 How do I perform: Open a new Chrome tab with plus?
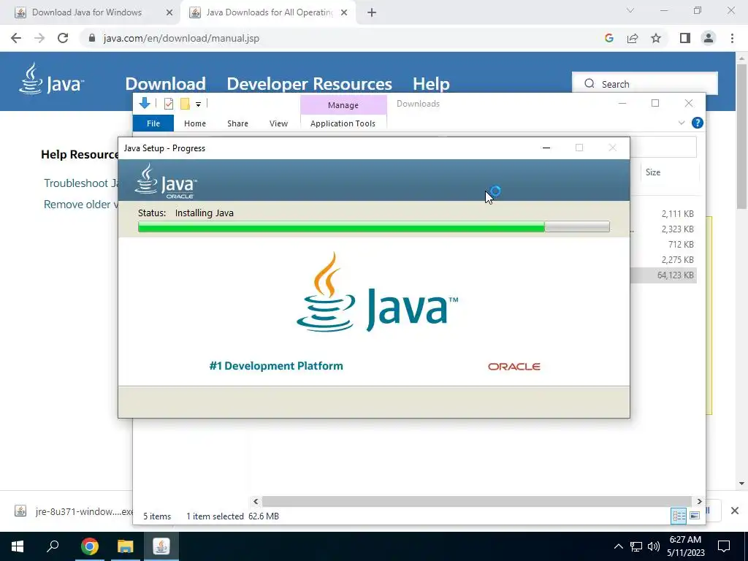(x=372, y=12)
